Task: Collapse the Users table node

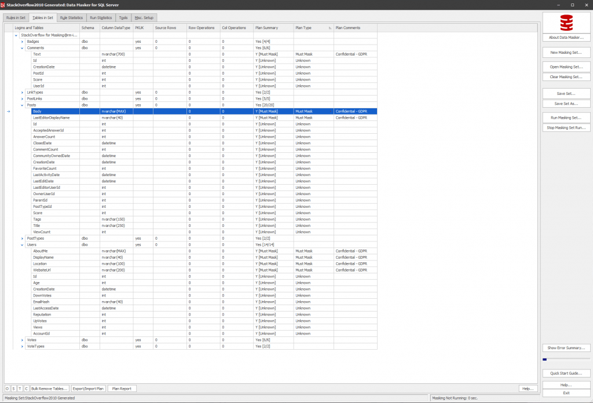Action: [22, 245]
